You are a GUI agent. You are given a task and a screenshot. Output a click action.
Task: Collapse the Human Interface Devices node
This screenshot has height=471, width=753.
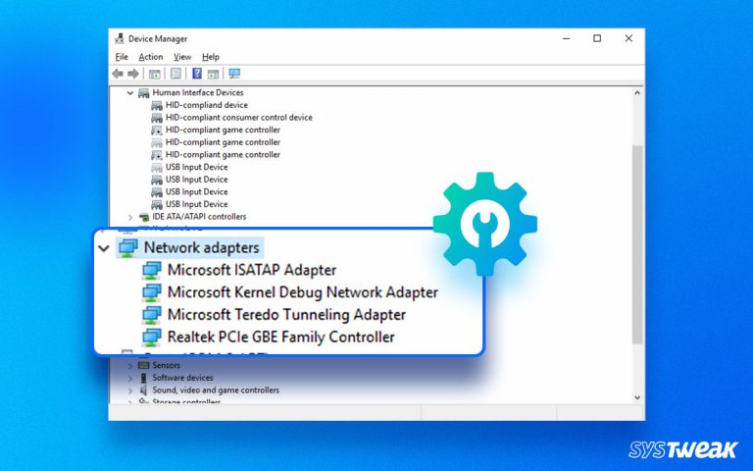[130, 93]
